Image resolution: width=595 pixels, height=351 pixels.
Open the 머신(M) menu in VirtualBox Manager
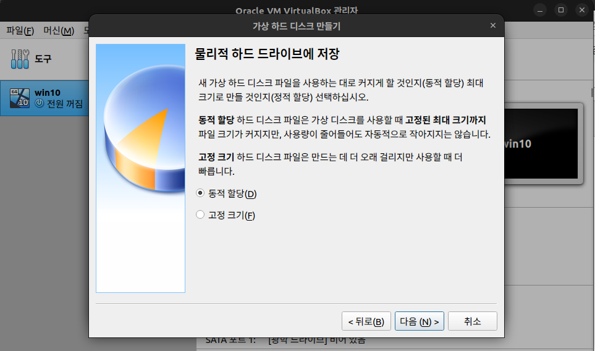coord(59,30)
